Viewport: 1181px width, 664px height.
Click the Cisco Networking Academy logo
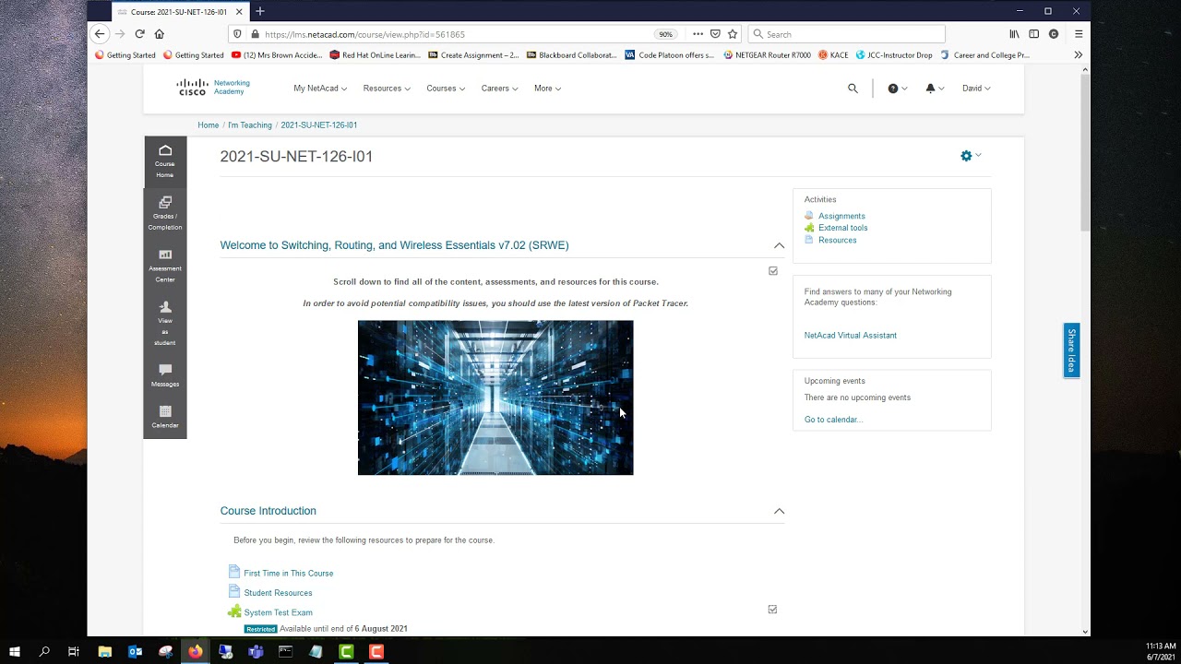click(x=213, y=88)
